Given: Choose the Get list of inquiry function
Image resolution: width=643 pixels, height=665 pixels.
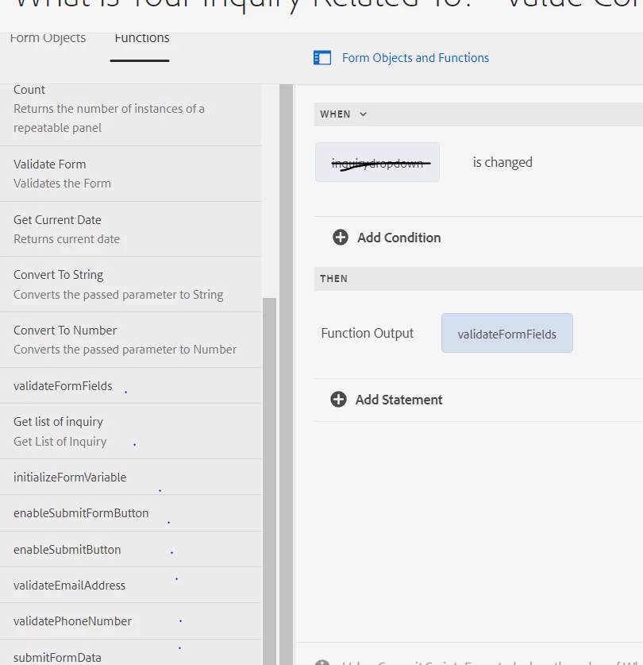Looking at the screenshot, I should pyautogui.click(x=130, y=431).
